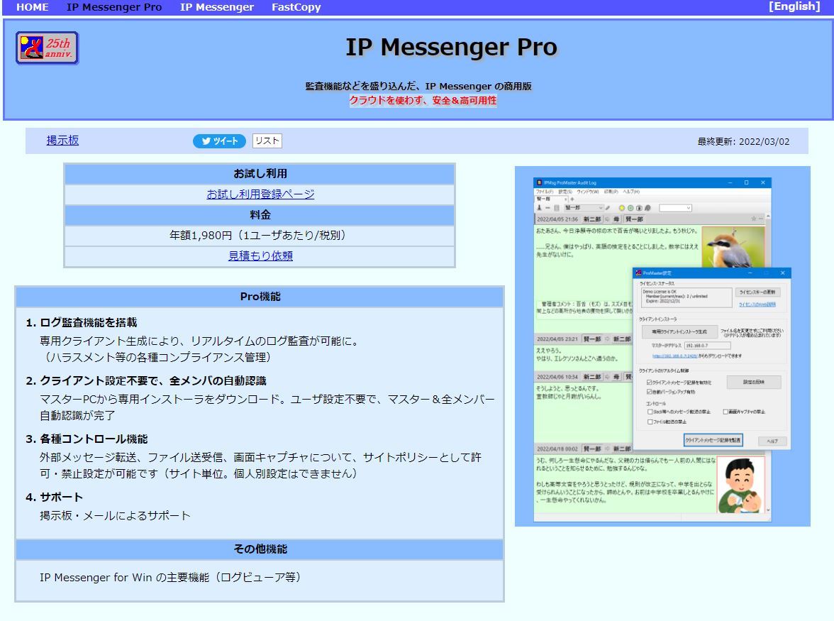Click the ProMaster Audit Log screenshot image
The height and width of the screenshot is (621, 834).
tap(662, 346)
